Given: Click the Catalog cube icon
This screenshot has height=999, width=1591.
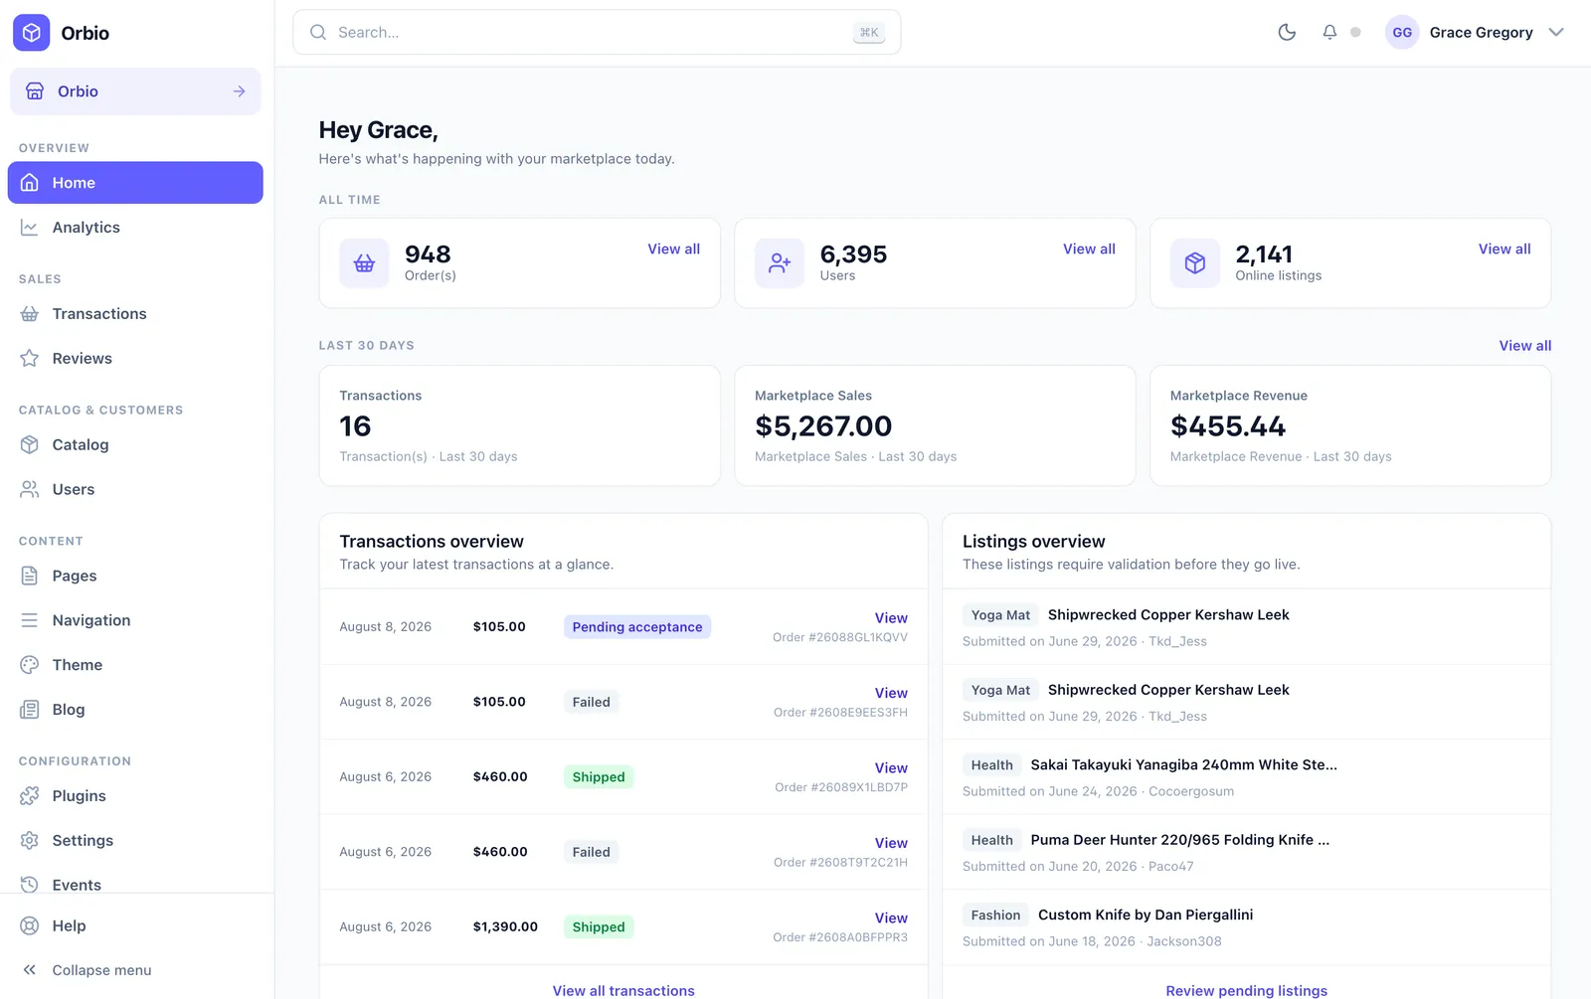Looking at the screenshot, I should [30, 444].
